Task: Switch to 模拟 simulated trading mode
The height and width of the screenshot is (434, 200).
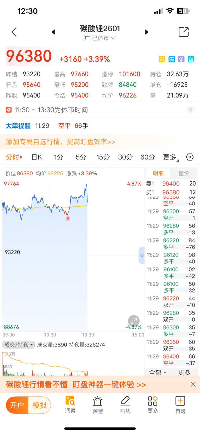Action: point(40,405)
